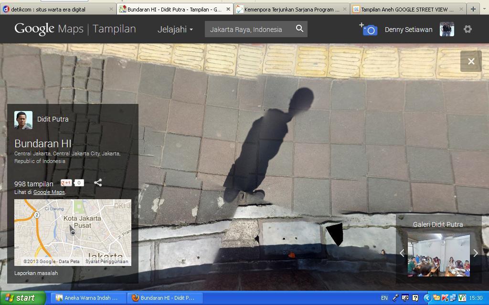This screenshot has width=489, height=305.
Task: Click the microphone tray icon
Action: (395, 297)
